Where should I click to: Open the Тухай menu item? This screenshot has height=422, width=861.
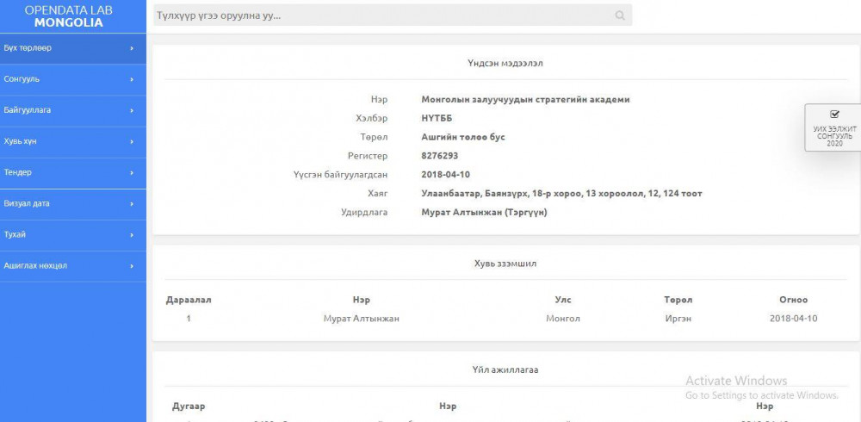(x=73, y=235)
